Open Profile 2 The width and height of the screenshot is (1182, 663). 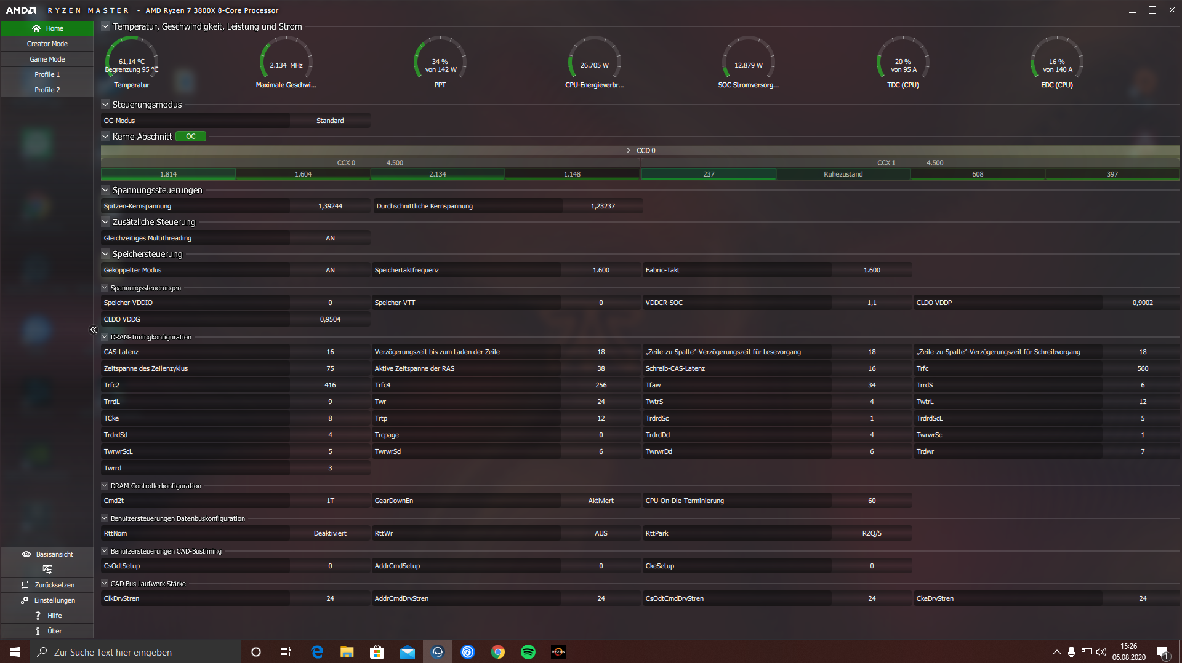point(47,90)
